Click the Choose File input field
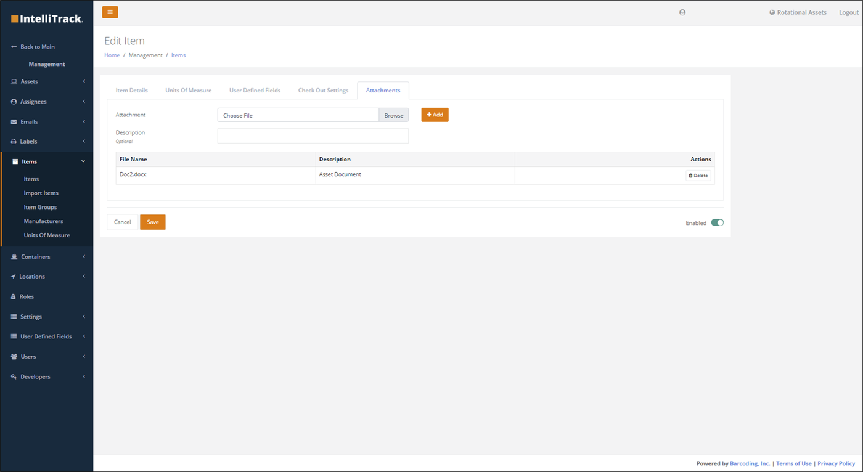 tap(298, 115)
